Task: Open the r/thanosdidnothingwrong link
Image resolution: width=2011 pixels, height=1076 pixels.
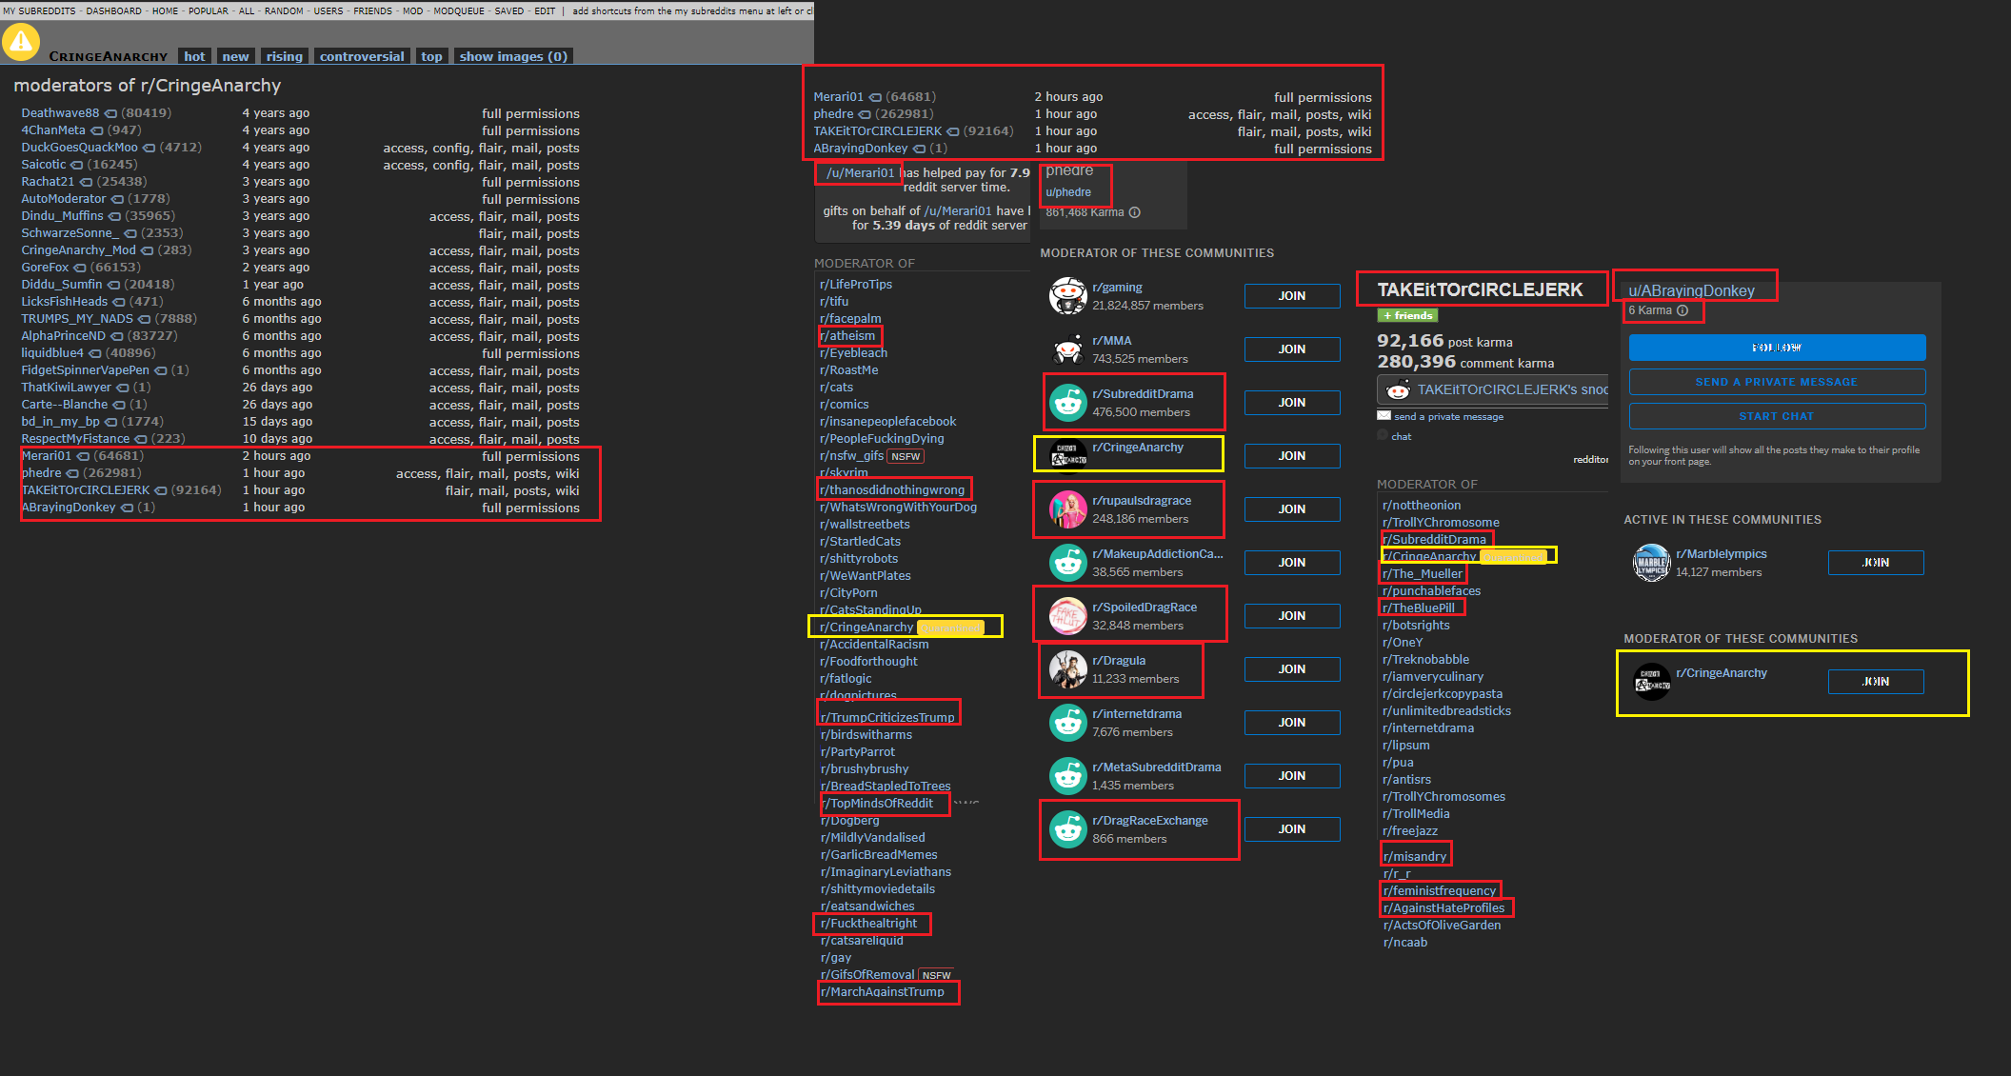Action: point(892,490)
